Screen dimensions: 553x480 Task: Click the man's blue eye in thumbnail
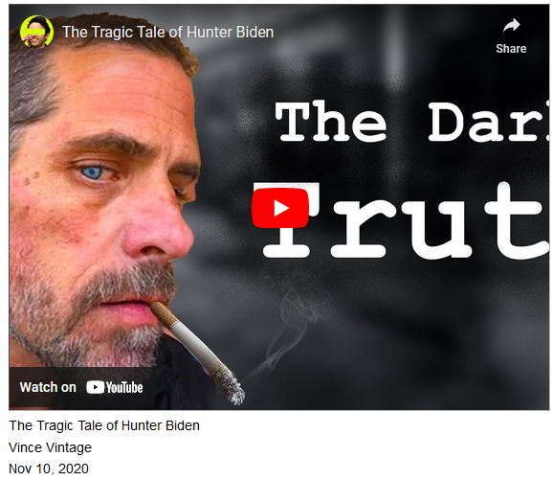(x=93, y=173)
